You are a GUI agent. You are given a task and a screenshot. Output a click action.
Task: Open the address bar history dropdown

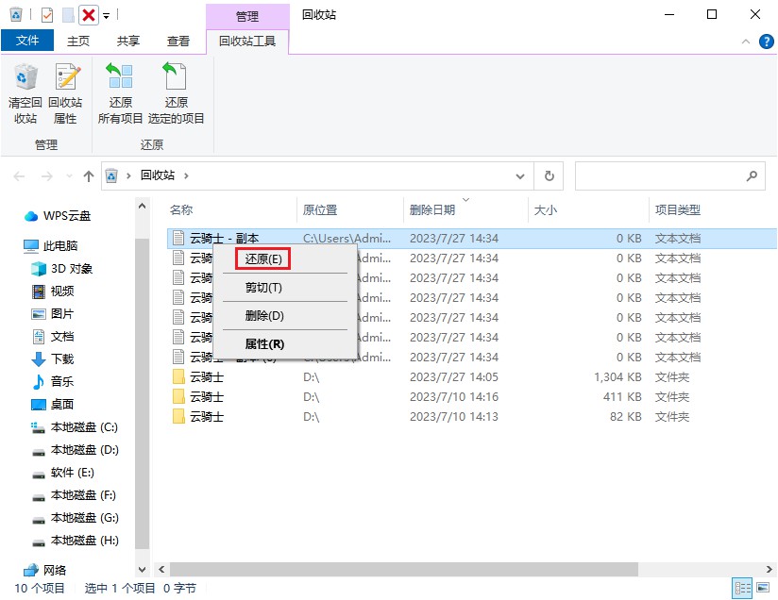[x=520, y=176]
